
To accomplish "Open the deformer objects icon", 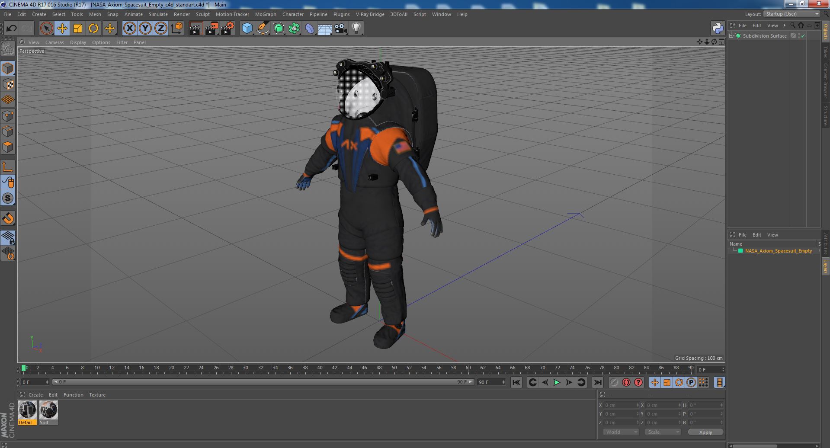I will click(310, 29).
